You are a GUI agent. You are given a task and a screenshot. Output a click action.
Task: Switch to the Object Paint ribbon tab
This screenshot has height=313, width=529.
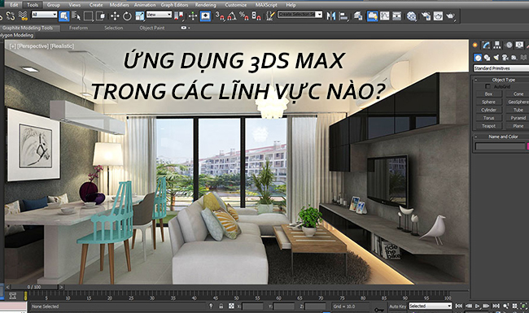click(x=152, y=28)
